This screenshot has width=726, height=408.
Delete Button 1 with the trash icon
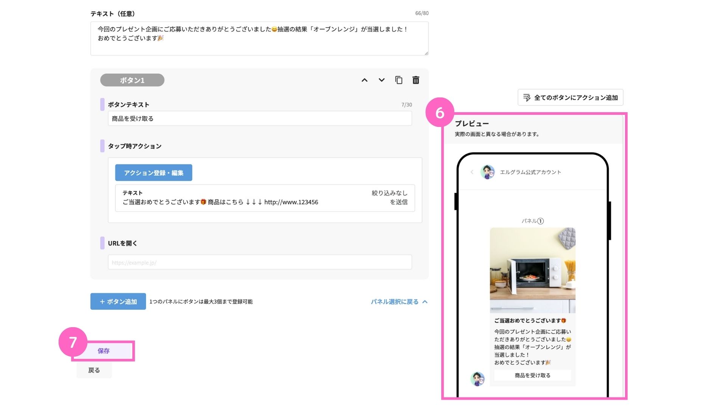coord(416,80)
